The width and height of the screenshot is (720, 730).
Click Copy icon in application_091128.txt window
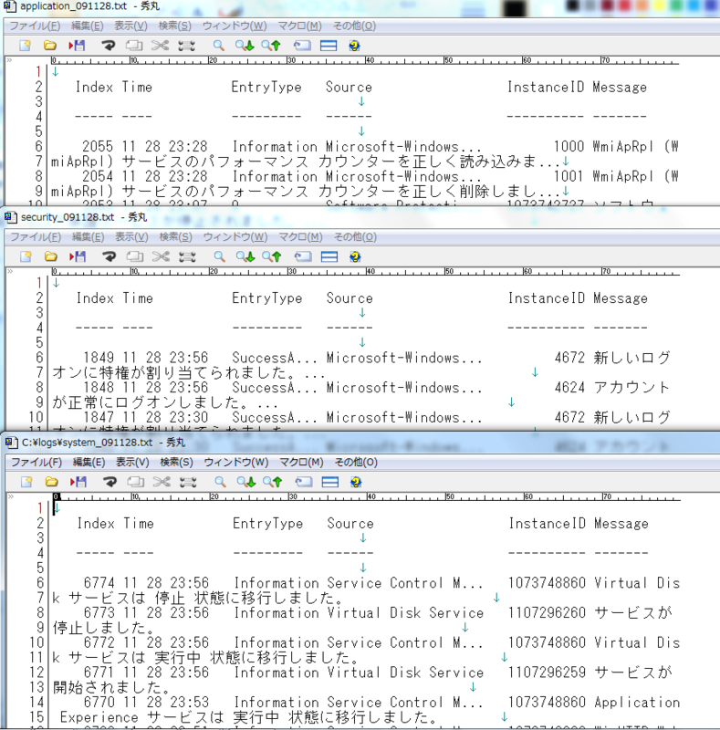134,46
